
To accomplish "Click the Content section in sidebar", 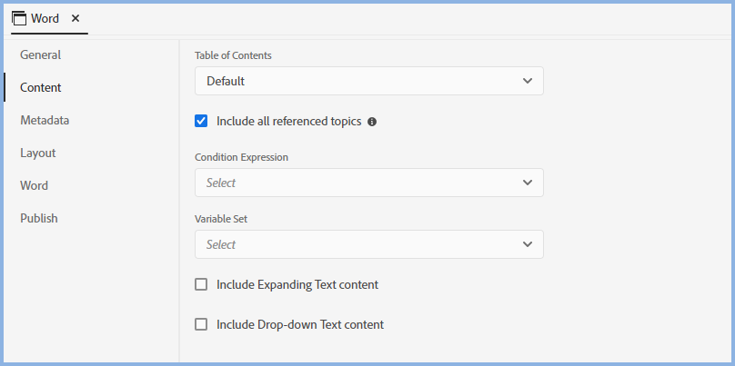I will [x=41, y=87].
